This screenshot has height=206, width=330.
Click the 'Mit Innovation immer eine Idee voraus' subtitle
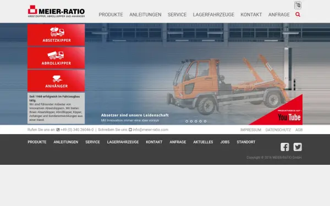point(130,120)
